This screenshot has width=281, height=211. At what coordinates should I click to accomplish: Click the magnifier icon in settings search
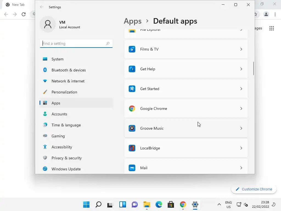click(108, 43)
